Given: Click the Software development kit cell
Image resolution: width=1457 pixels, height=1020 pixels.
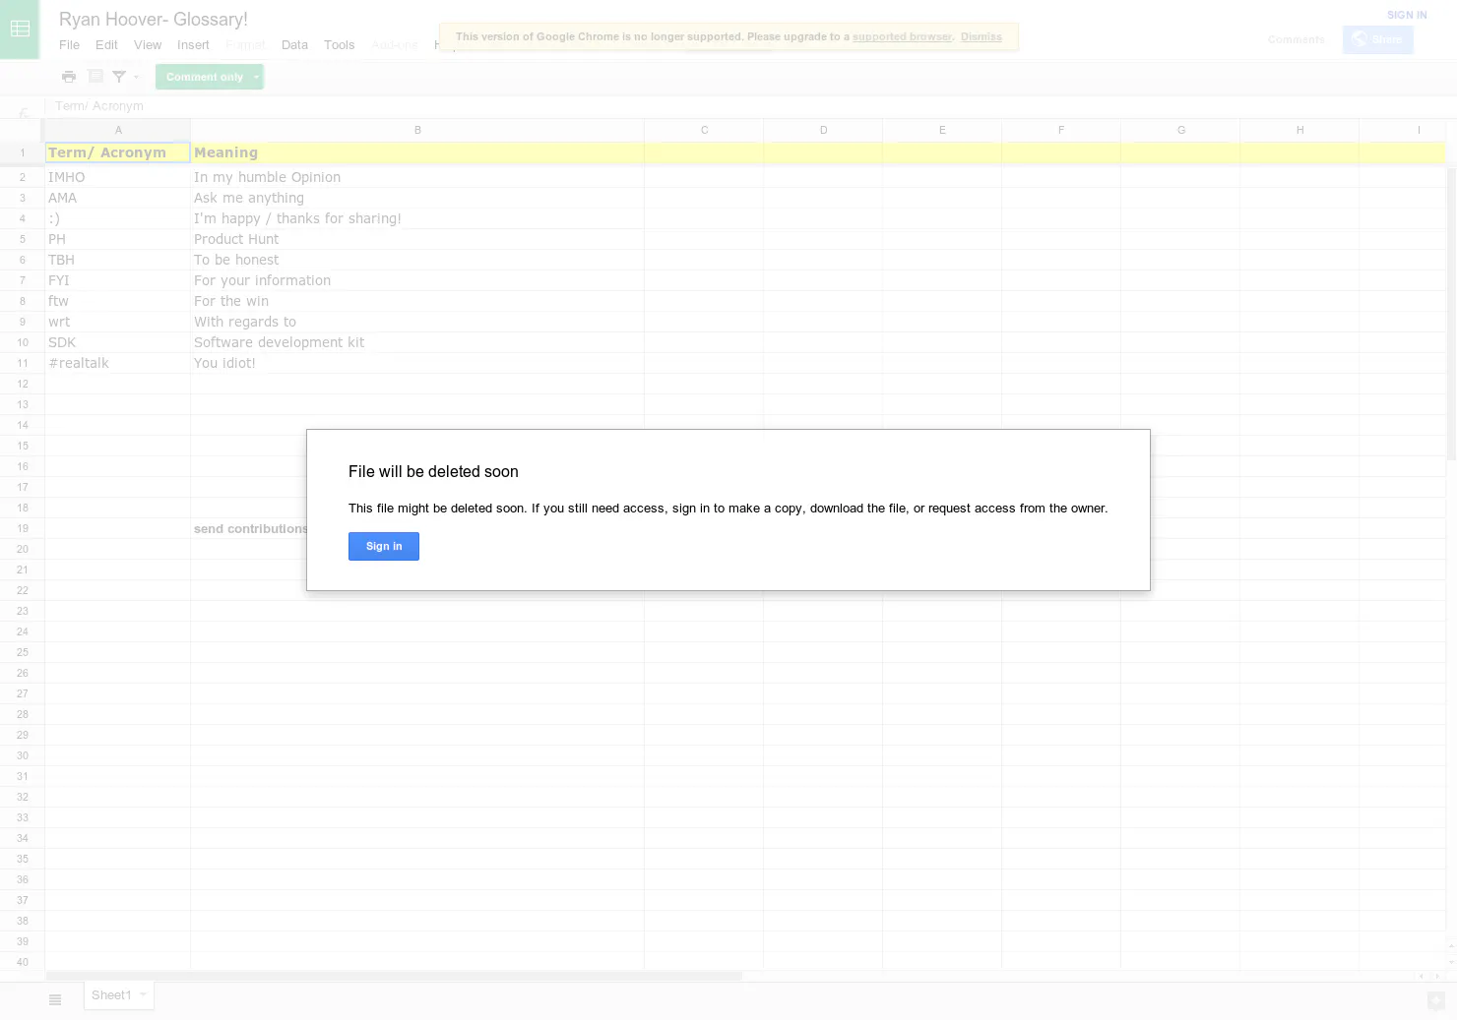Looking at the screenshot, I should coord(417,342).
